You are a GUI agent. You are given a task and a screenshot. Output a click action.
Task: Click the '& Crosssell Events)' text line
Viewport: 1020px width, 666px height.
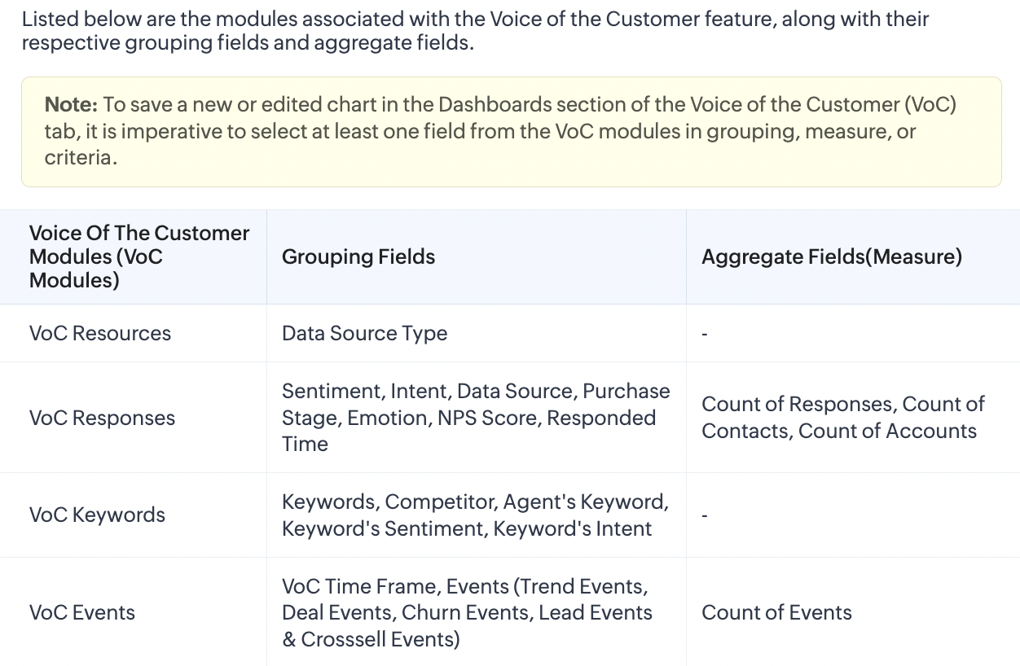[371, 640]
